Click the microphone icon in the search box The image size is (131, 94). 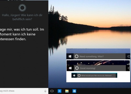[x=45, y=91]
